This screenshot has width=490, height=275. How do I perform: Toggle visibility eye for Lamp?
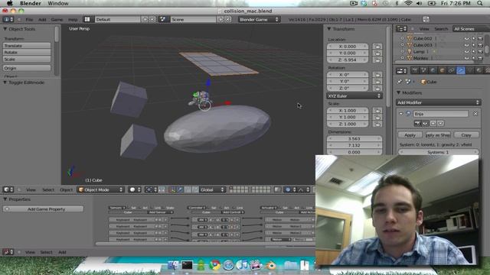[466, 52]
